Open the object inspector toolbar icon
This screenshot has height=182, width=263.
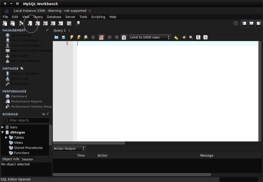21,23
